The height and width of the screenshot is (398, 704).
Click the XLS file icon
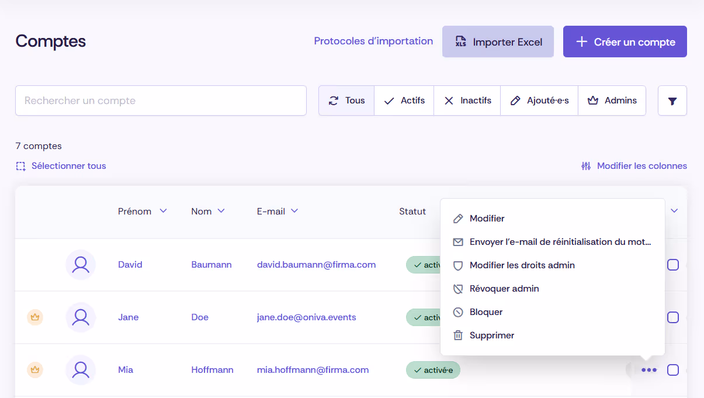pyautogui.click(x=460, y=41)
